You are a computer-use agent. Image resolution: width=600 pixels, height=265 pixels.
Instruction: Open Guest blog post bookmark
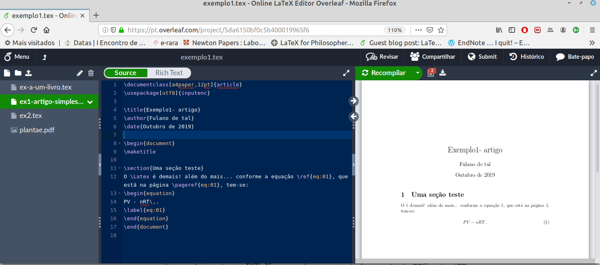pos(401,43)
